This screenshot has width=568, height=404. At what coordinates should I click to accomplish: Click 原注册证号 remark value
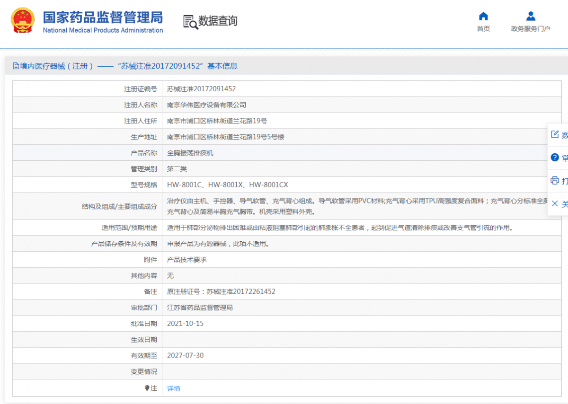pos(221,292)
